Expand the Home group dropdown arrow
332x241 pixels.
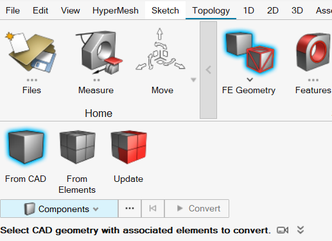pos(193,80)
